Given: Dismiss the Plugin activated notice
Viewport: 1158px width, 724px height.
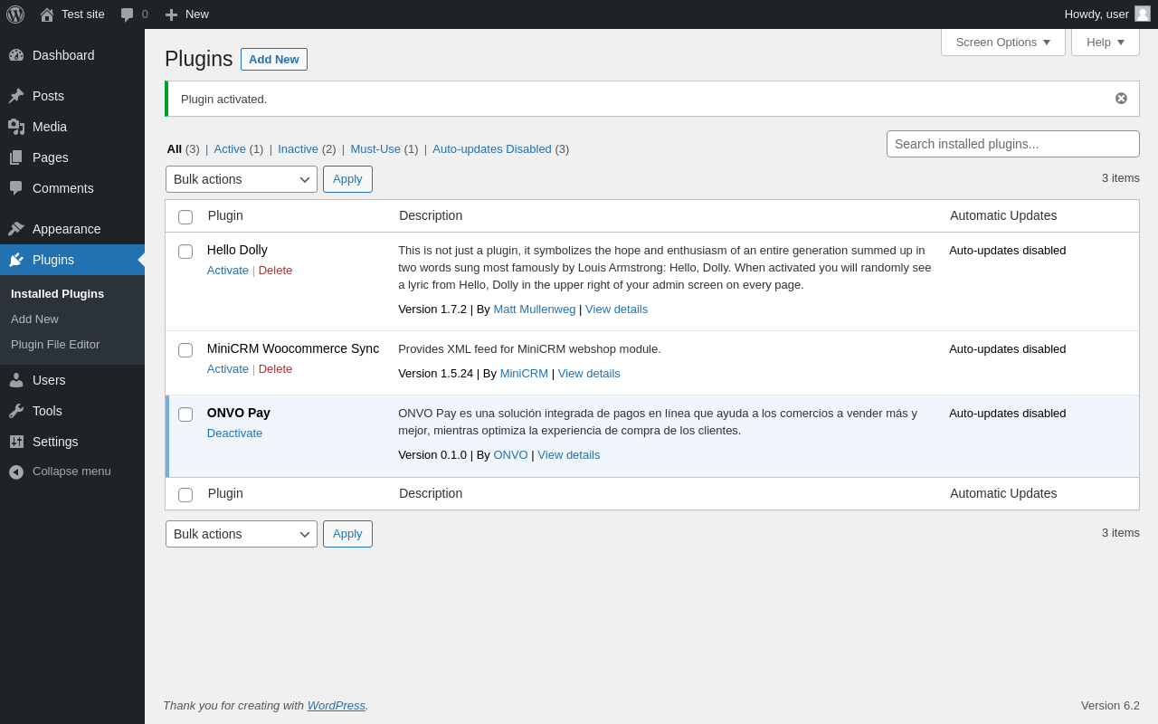Looking at the screenshot, I should point(1121,99).
